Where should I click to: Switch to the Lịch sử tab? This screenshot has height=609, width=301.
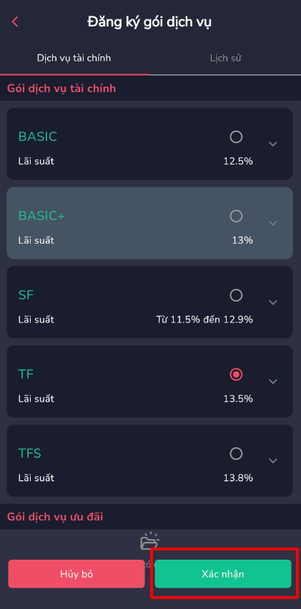[x=226, y=59]
